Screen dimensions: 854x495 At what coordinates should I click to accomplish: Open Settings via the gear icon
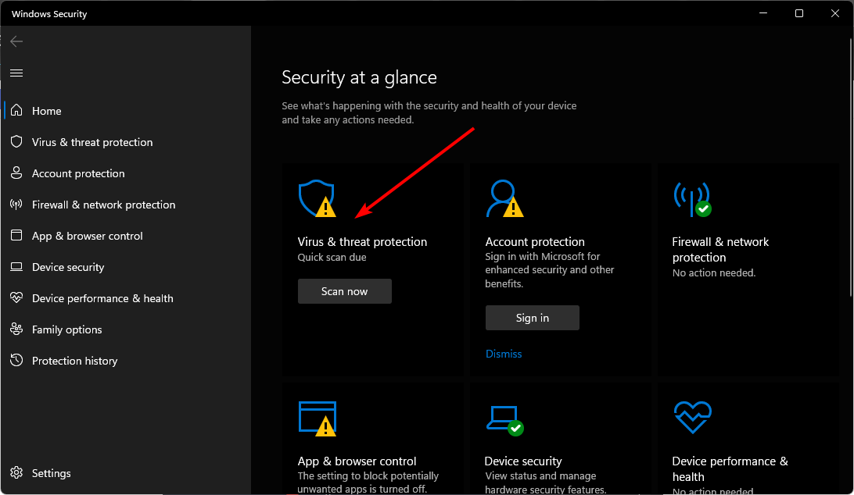coord(16,472)
